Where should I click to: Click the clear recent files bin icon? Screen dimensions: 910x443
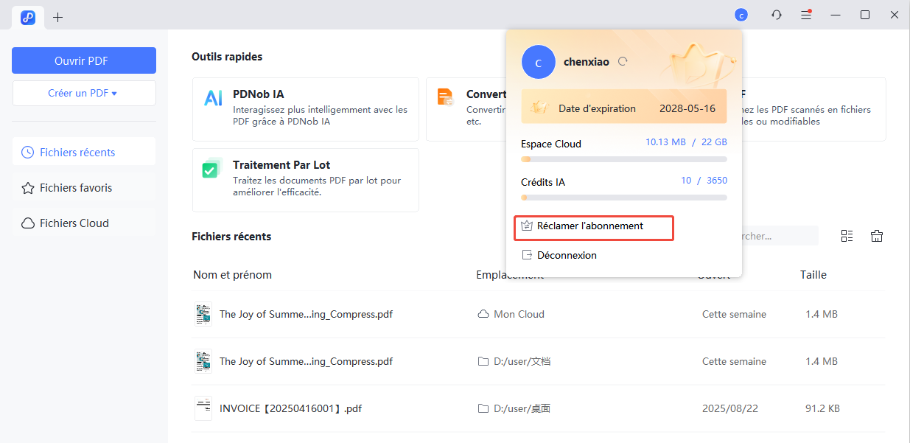pos(876,236)
